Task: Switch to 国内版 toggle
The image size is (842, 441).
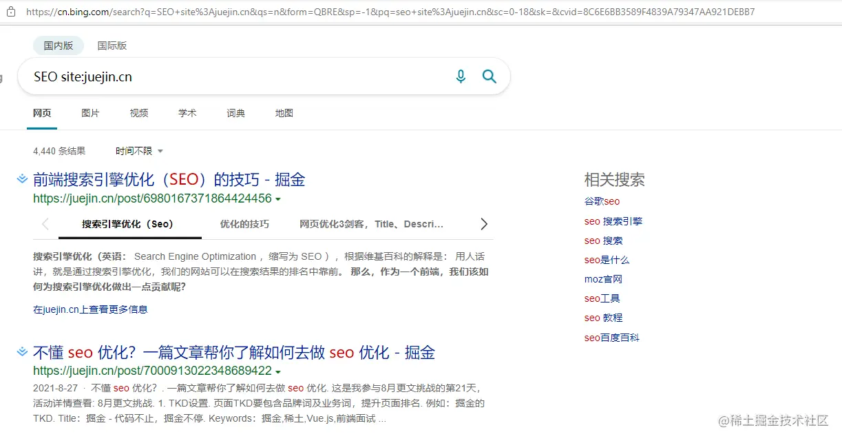Action: pyautogui.click(x=59, y=45)
